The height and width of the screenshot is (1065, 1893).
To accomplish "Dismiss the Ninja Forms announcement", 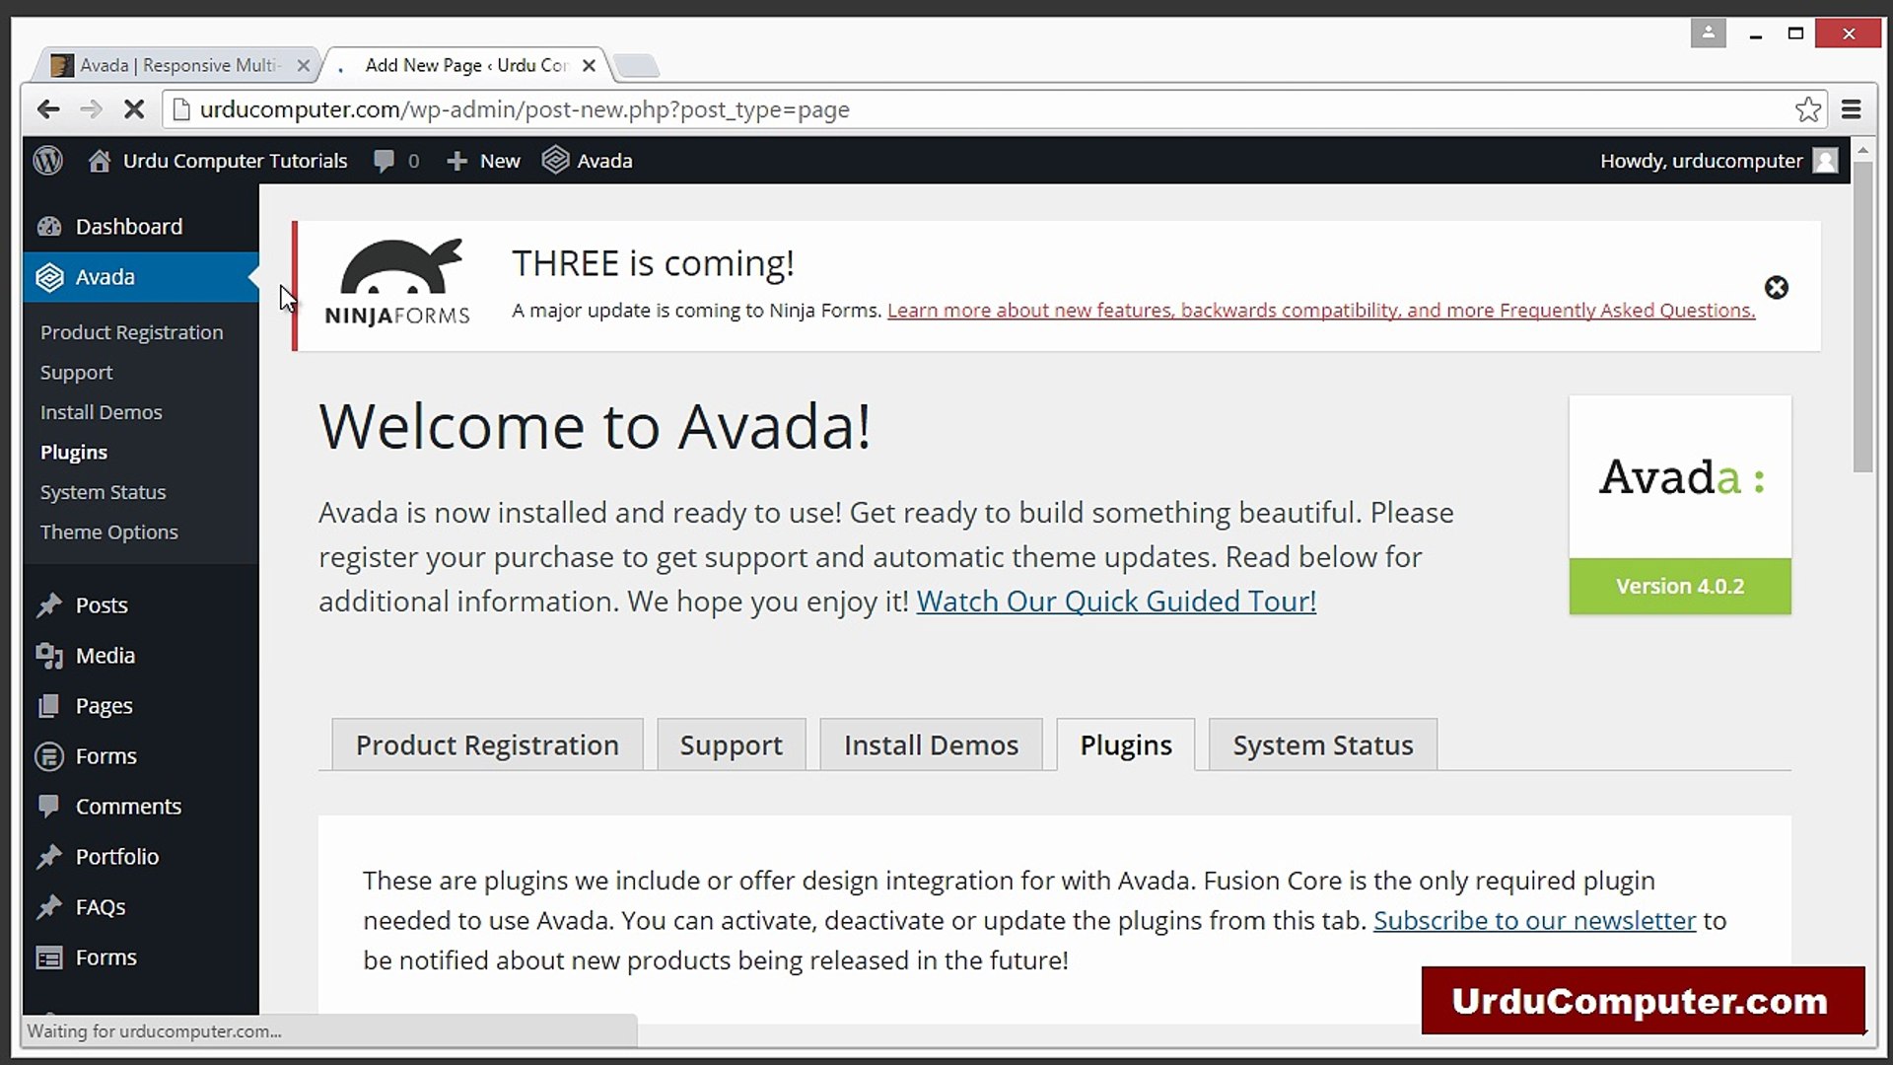I will (1777, 288).
